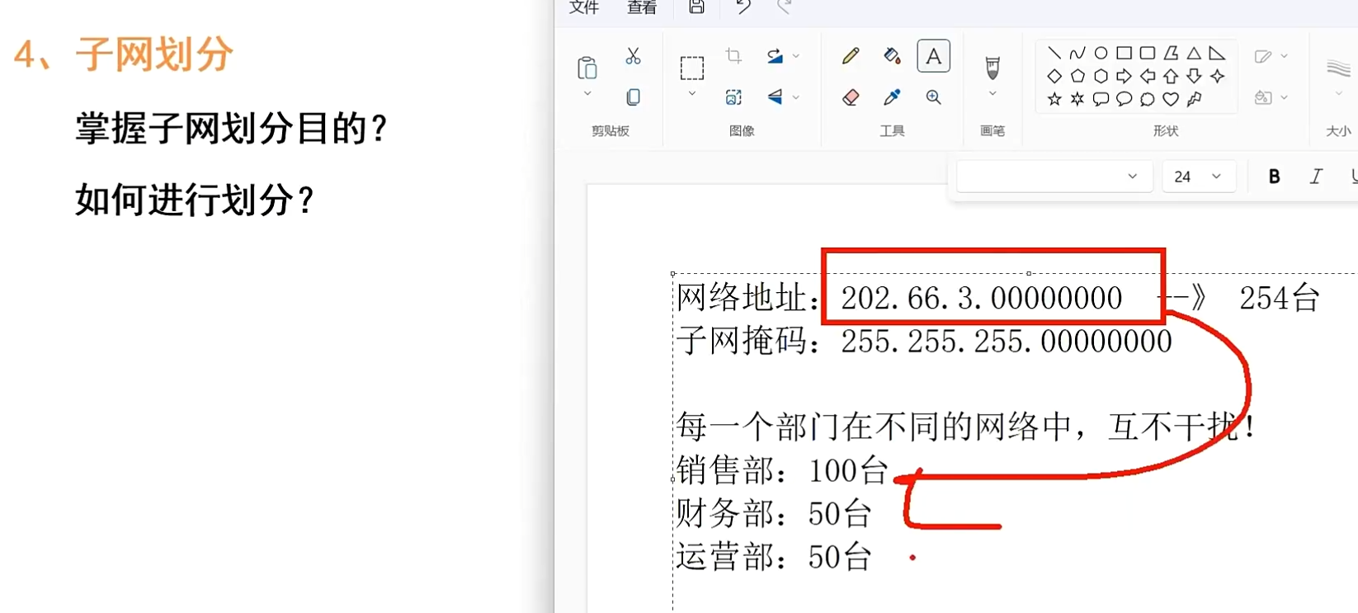Click the image Resize icon
The image size is (1358, 613).
coord(733,97)
